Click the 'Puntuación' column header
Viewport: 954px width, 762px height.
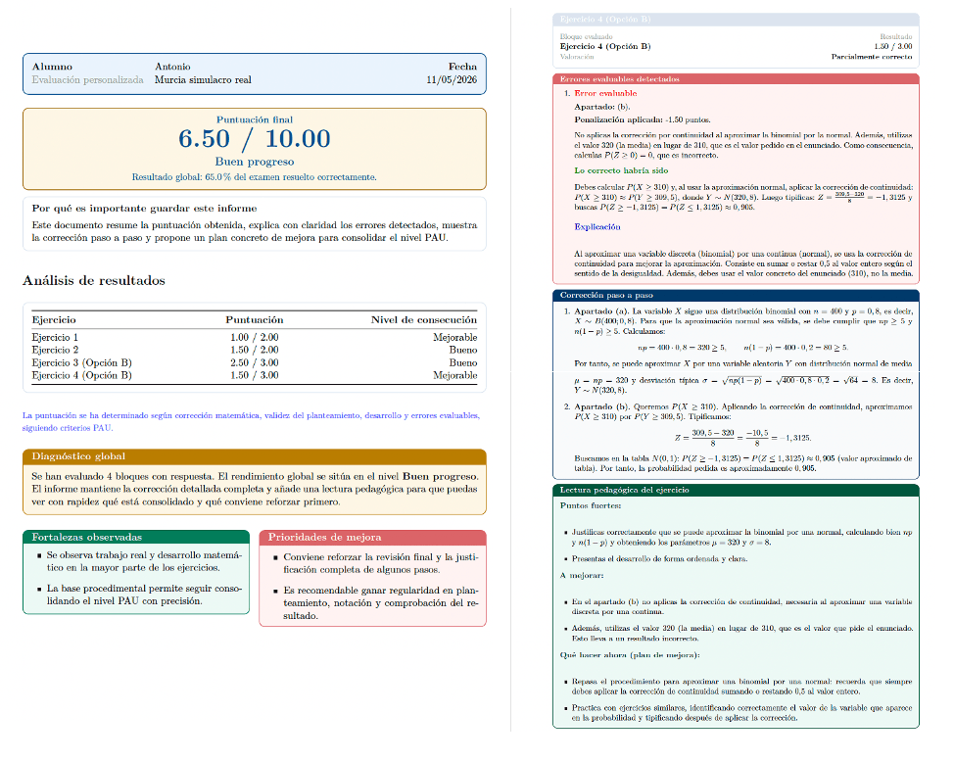255,319
